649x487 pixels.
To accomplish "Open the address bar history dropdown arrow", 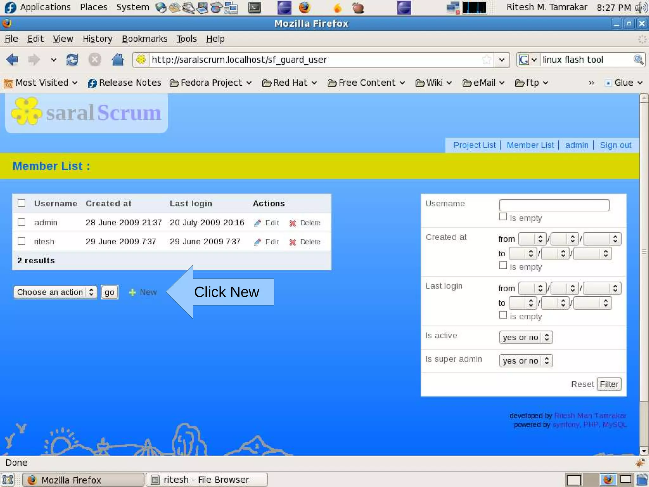I will [x=502, y=60].
